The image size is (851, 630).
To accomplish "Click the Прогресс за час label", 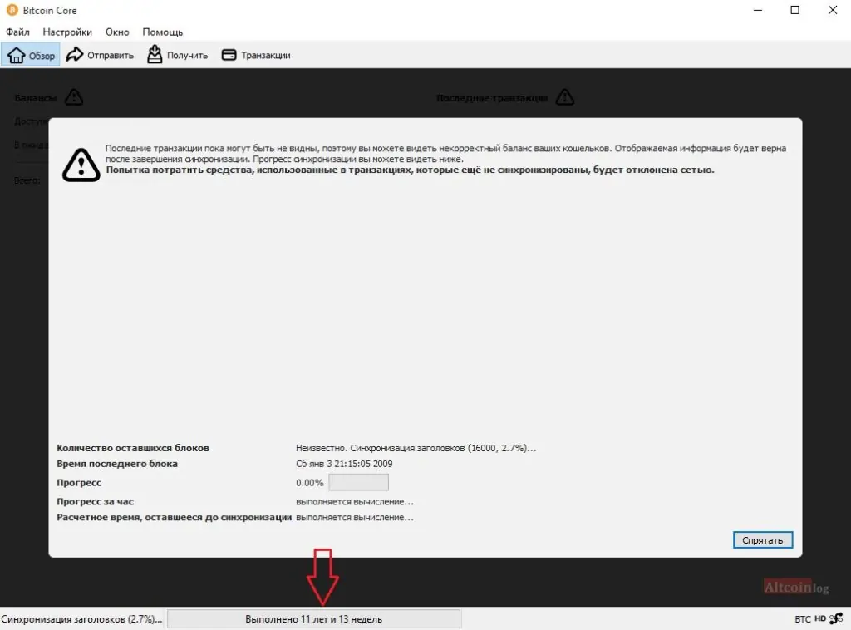I will click(95, 502).
